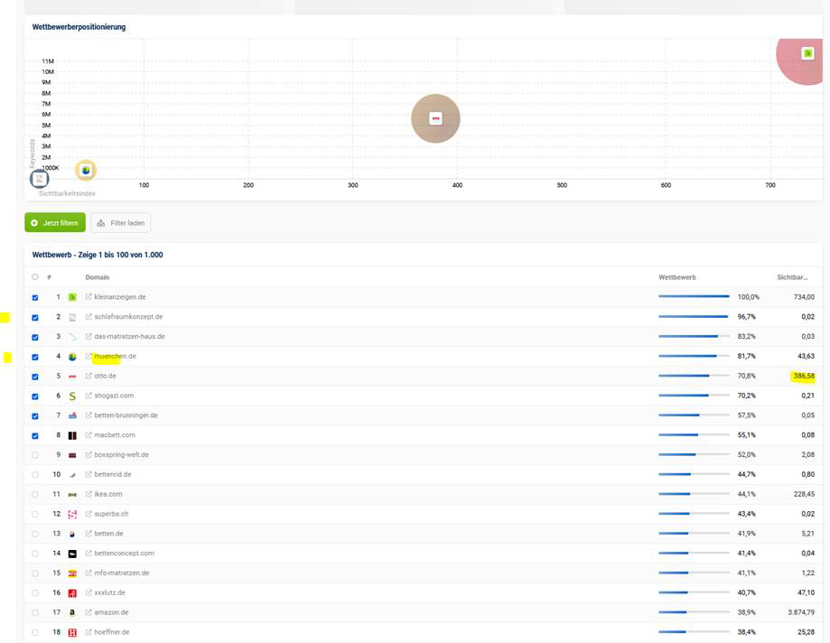Click the Jetzt filtern button

pos(55,222)
